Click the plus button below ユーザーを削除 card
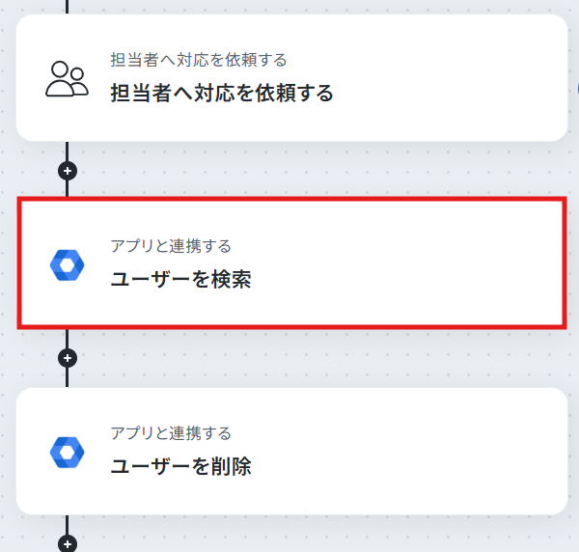This screenshot has height=552, width=579. (67, 544)
